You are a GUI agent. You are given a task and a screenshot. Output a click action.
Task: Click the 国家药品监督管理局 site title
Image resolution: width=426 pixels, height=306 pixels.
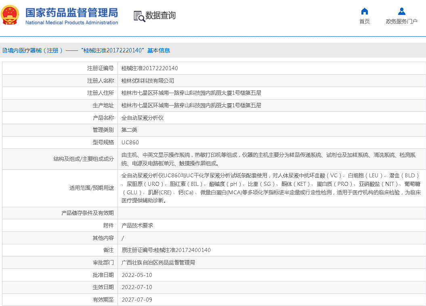(x=71, y=12)
